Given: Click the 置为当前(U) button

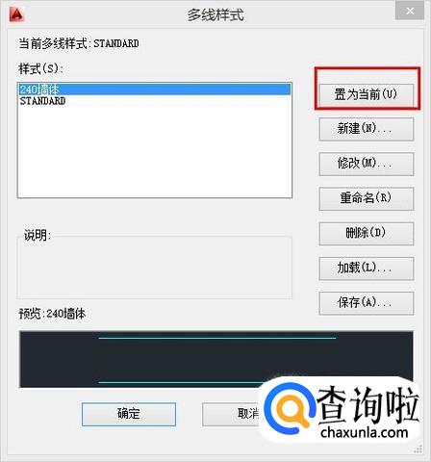Looking at the screenshot, I should point(367,95).
